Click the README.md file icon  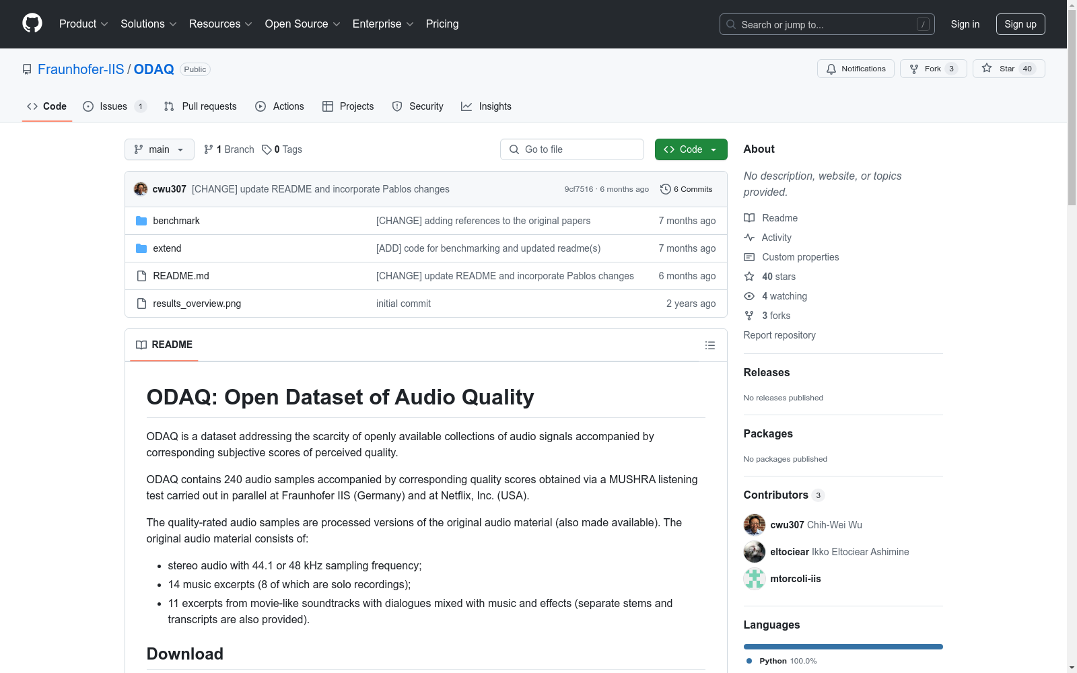141,276
